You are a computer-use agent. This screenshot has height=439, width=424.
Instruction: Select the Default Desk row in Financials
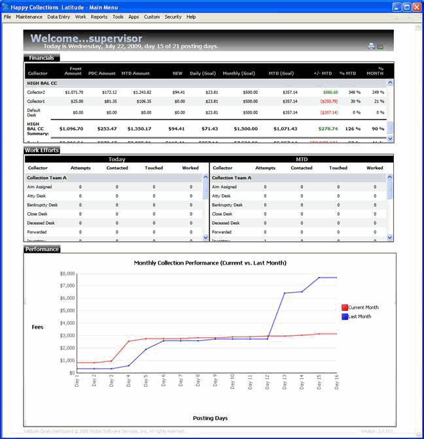(x=206, y=112)
